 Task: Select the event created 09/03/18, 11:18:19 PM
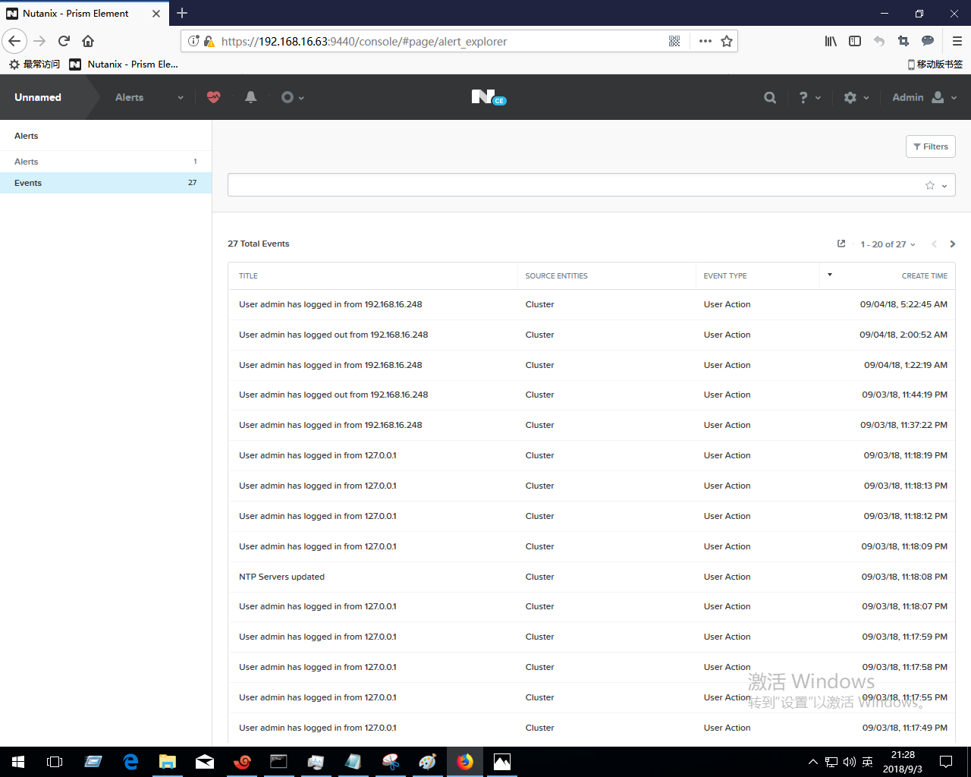(592, 455)
